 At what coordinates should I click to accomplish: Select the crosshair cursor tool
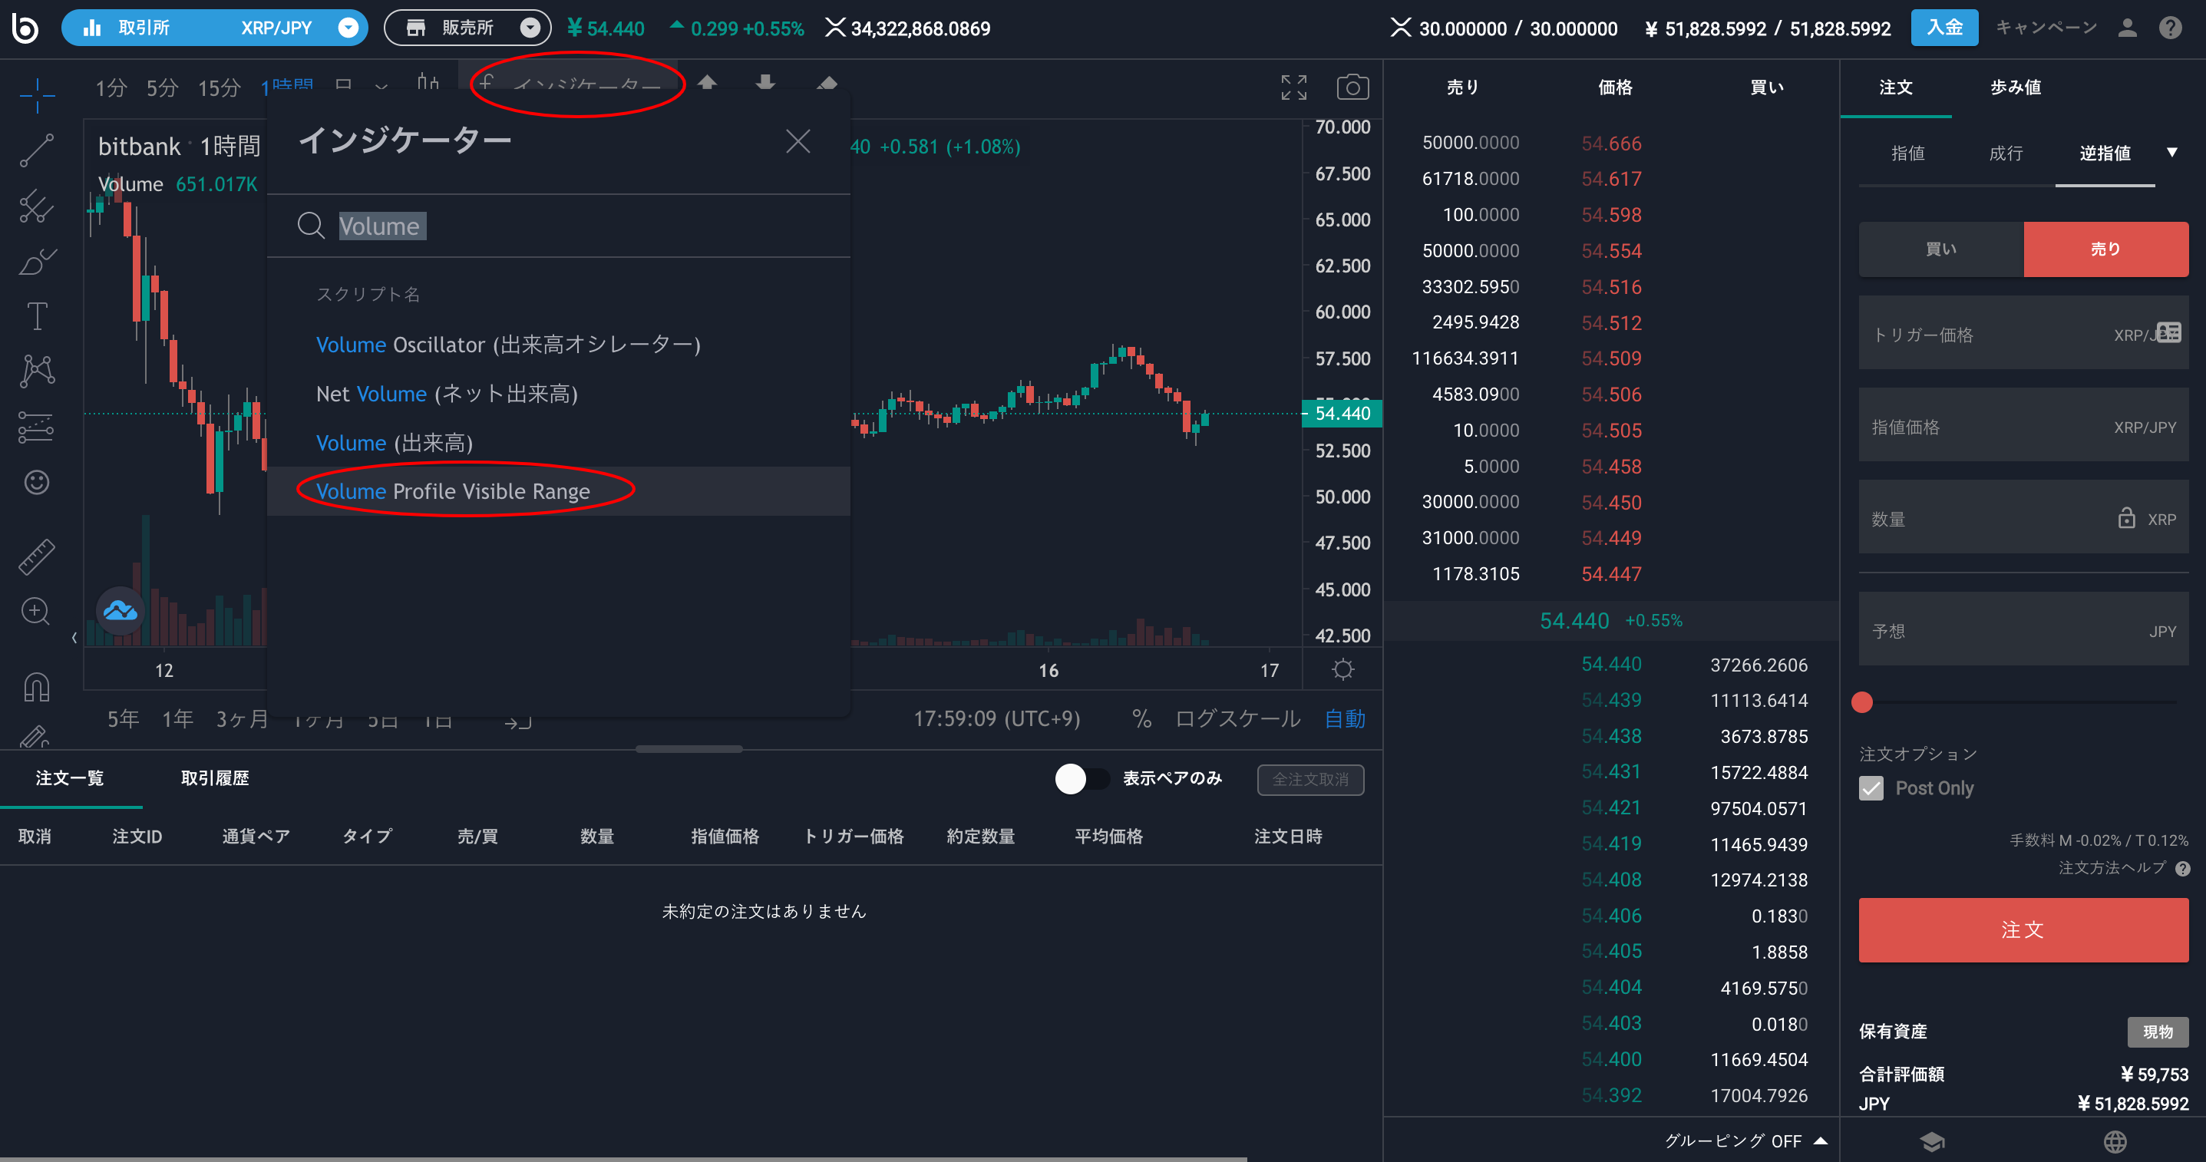click(x=37, y=94)
